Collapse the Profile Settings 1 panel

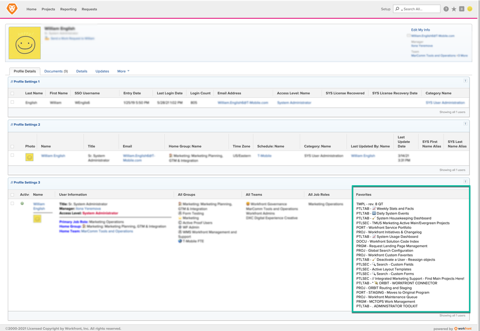coord(465,81)
